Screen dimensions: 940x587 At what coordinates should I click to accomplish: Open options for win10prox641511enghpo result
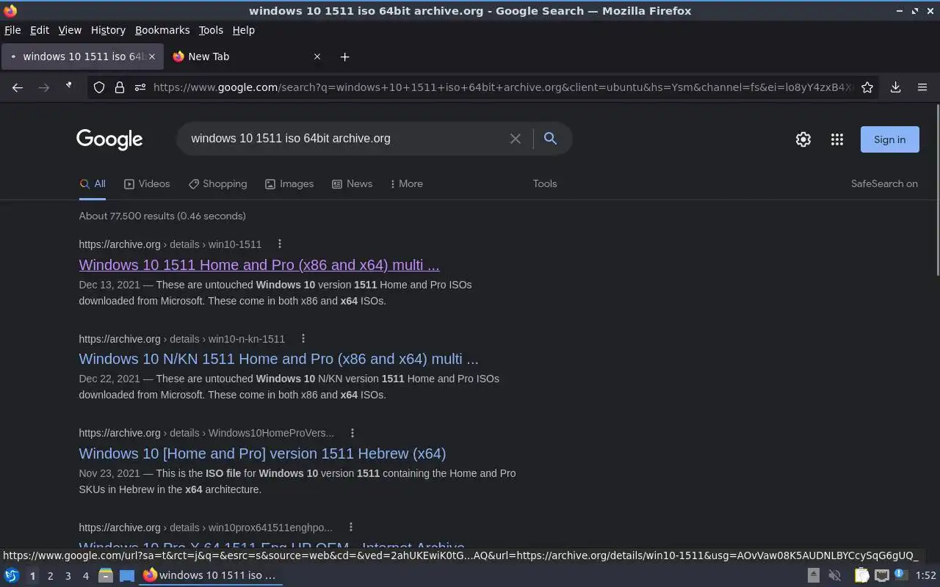(x=350, y=527)
